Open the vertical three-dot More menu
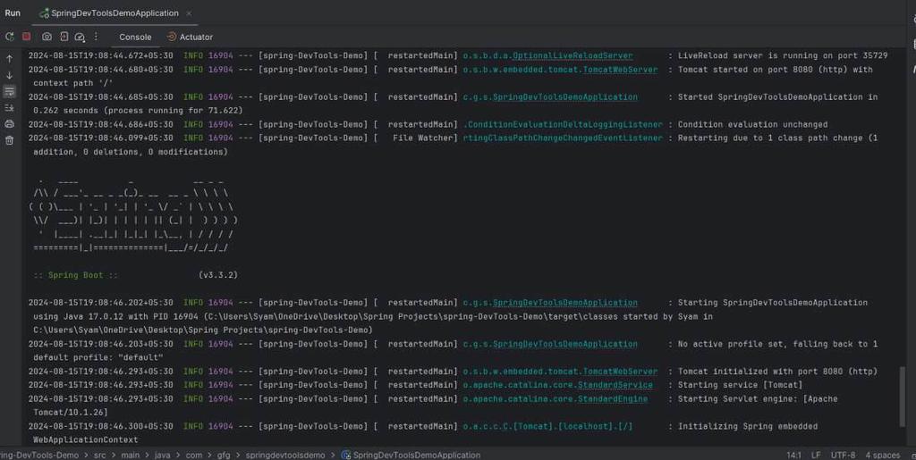The width and height of the screenshot is (916, 460). coord(96,37)
